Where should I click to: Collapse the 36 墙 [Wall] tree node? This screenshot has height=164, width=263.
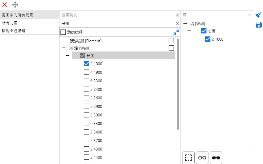[x=64, y=48]
